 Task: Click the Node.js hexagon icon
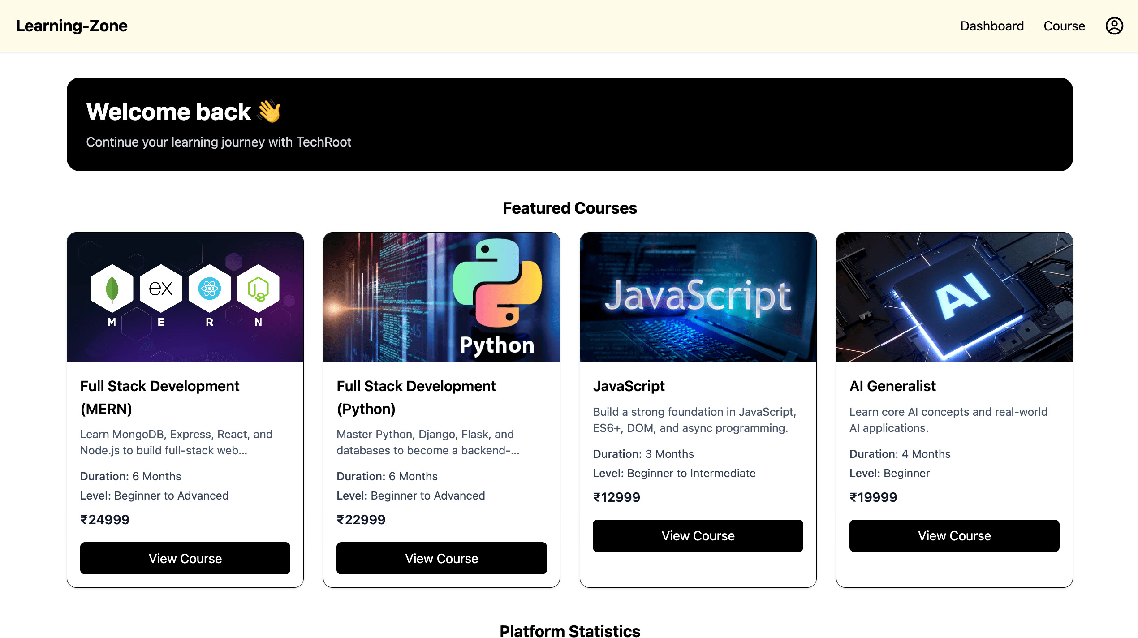point(258,289)
